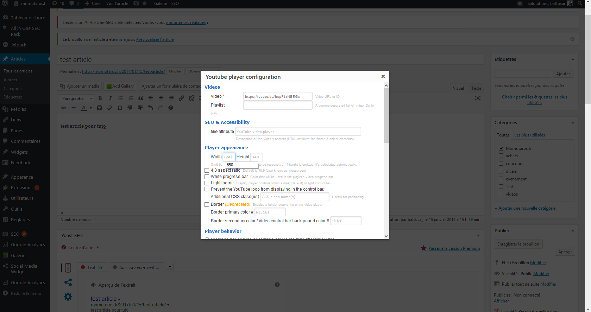This screenshot has width=591, height=312.
Task: Open Prévisualiser l'article link
Action: point(155,39)
